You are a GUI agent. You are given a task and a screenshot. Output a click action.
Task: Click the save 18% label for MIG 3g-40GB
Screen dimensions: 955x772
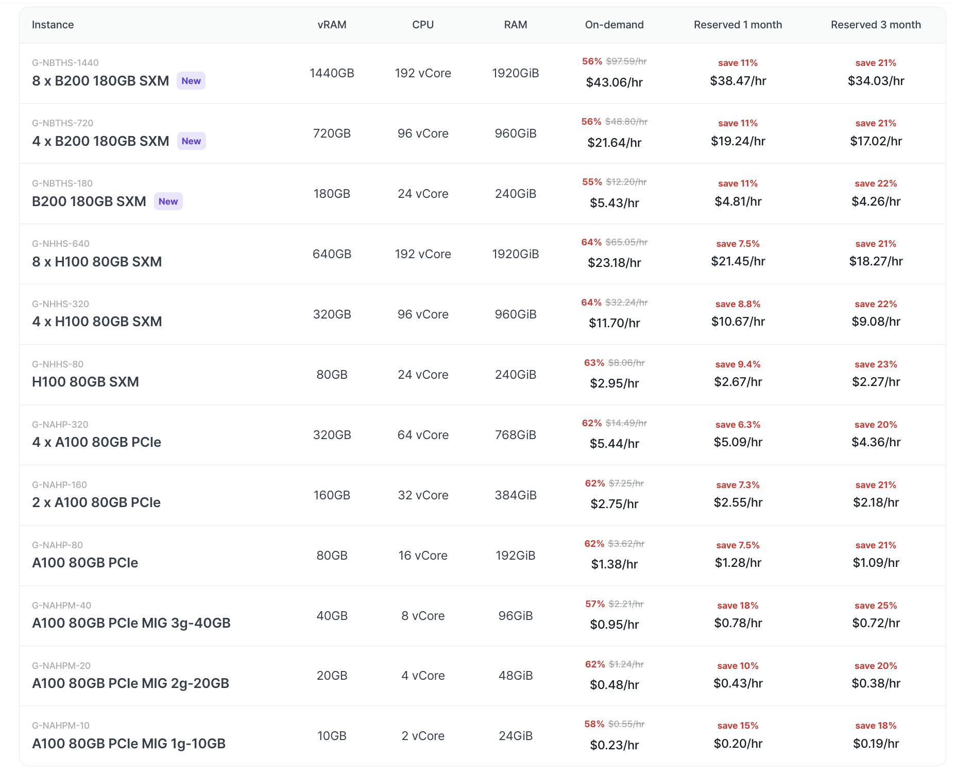coord(738,606)
